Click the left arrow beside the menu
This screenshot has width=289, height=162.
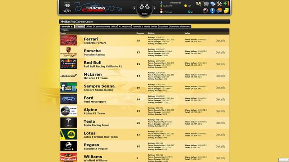[135, 8]
